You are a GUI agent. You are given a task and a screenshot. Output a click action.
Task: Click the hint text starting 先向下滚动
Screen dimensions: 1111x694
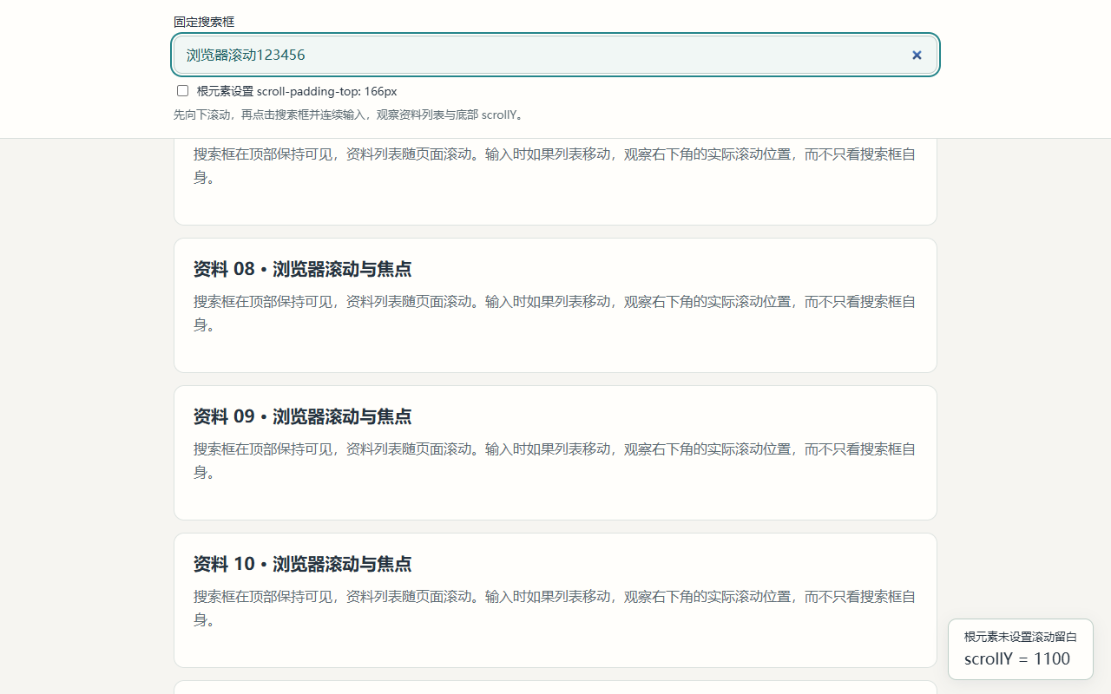click(x=350, y=115)
